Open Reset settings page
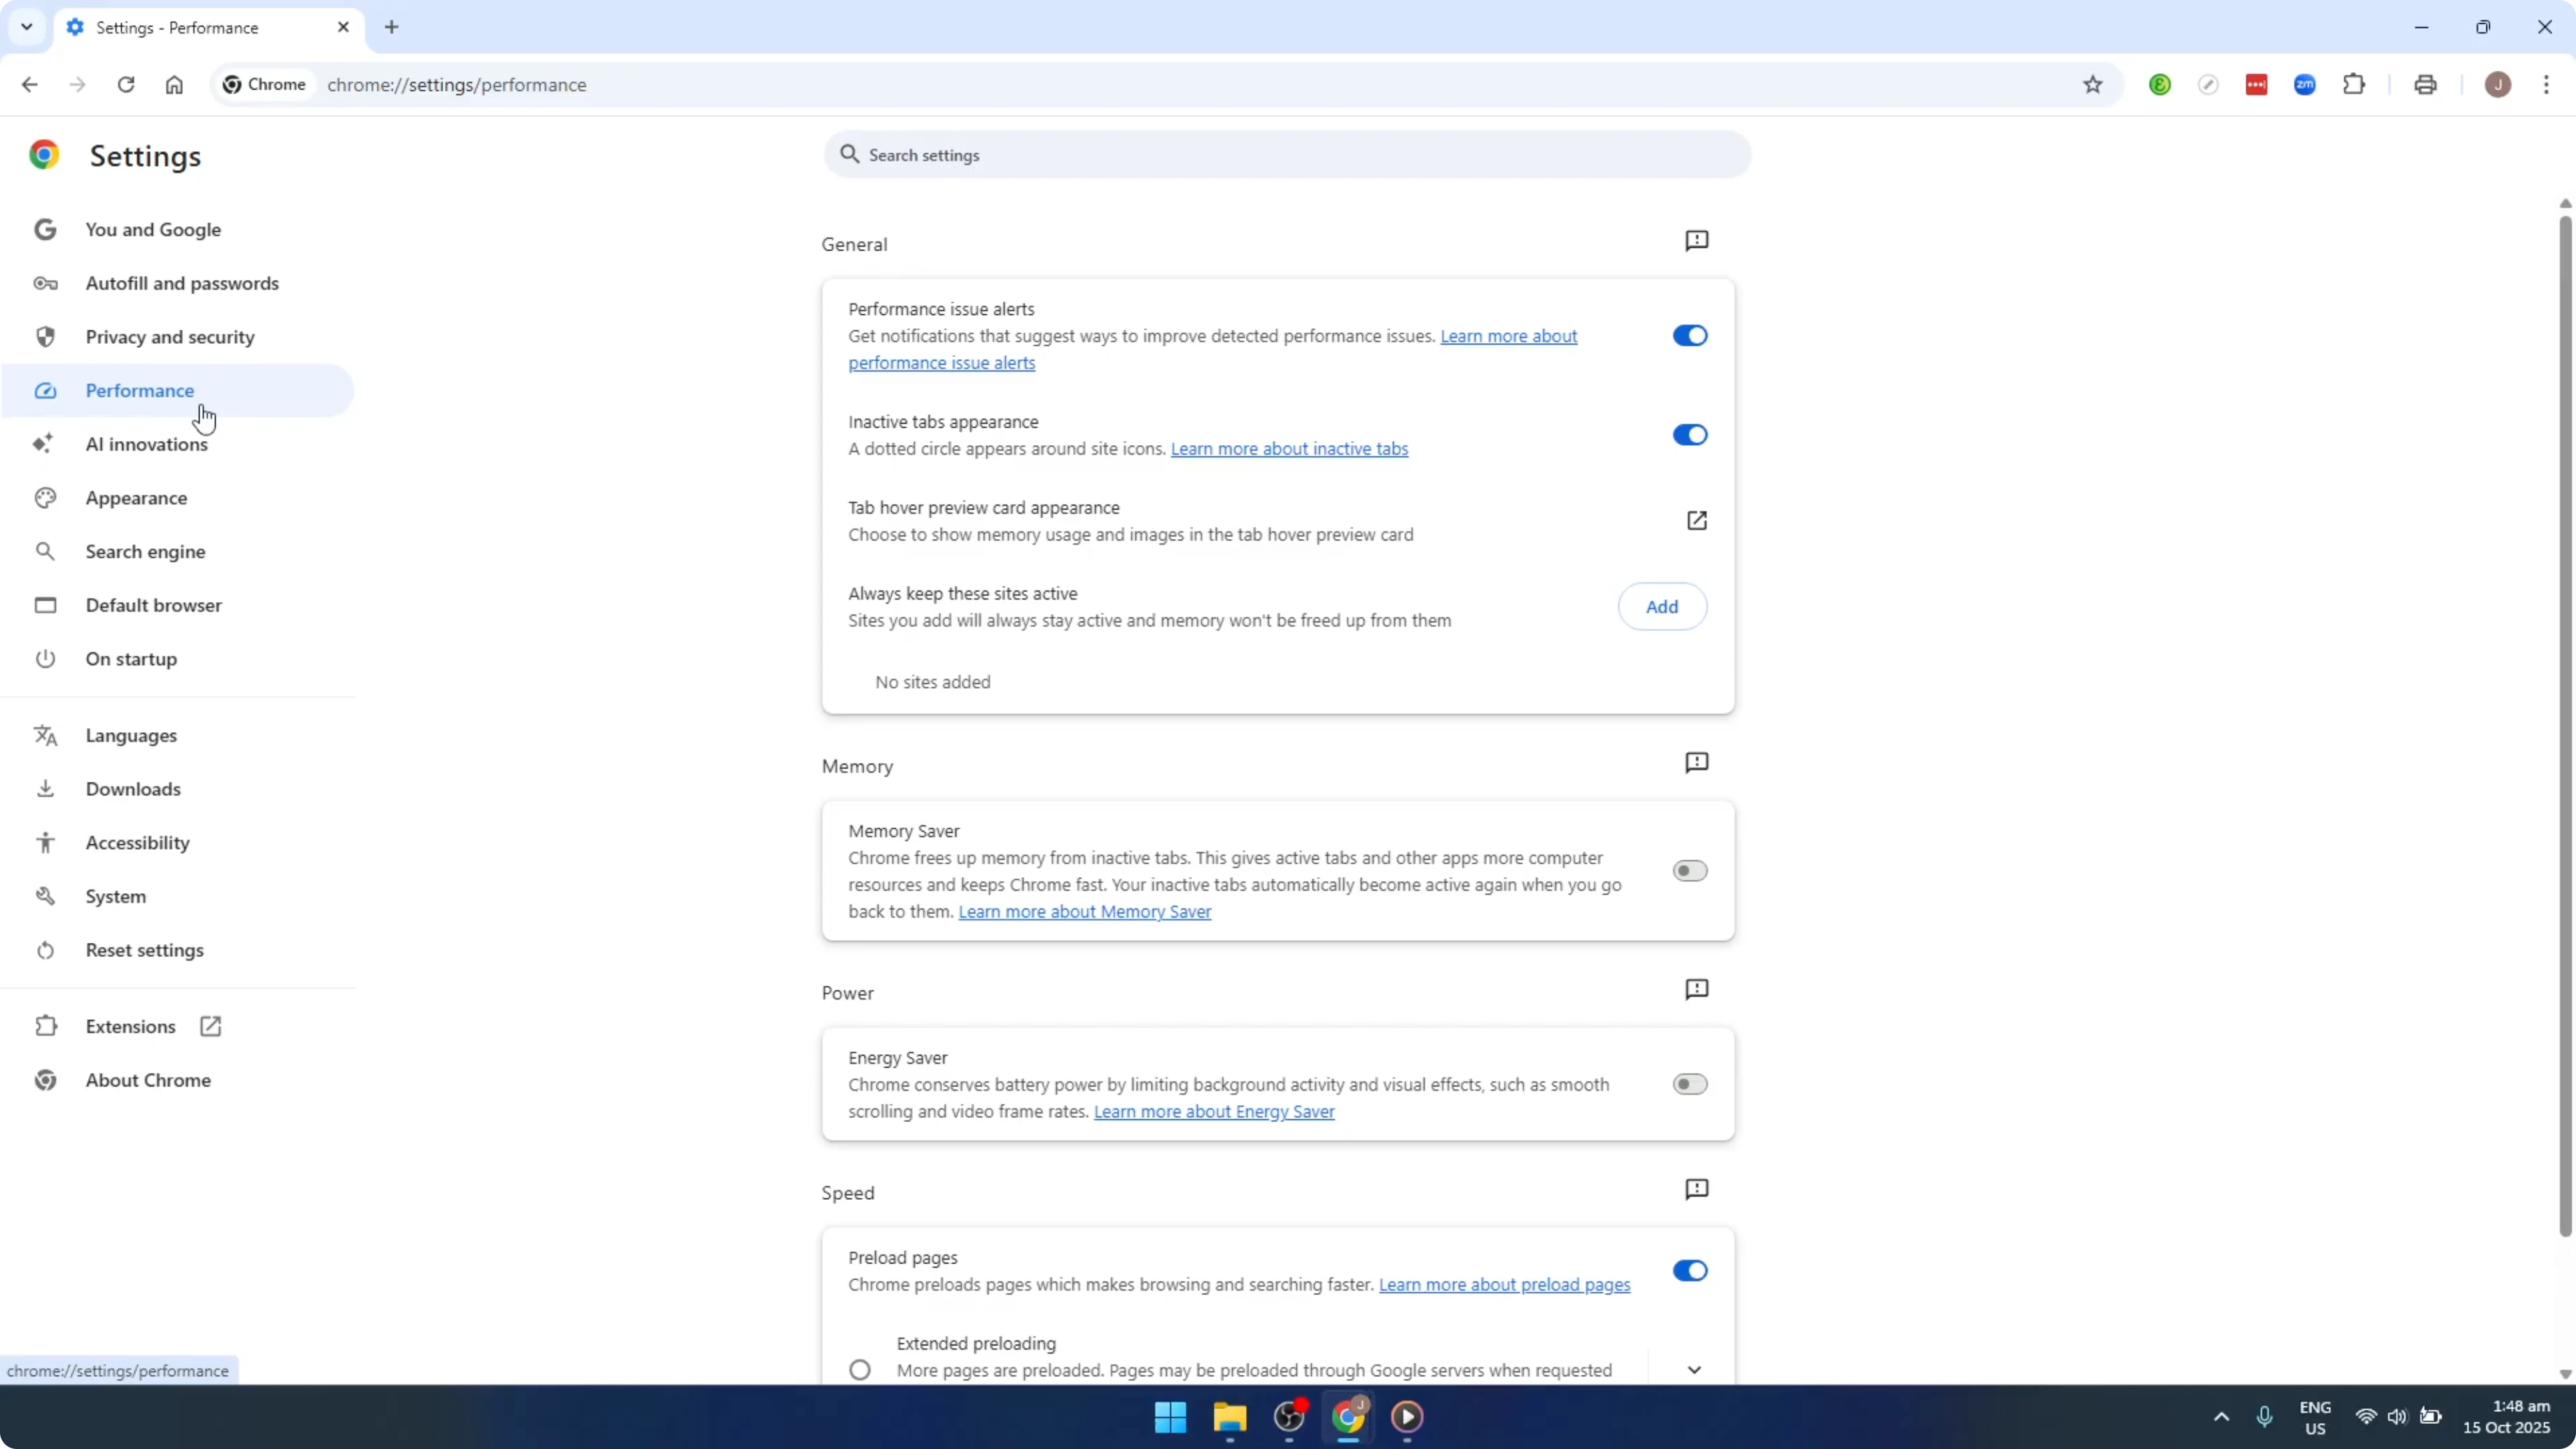The width and height of the screenshot is (2576, 1449). pyautogui.click(x=178, y=950)
